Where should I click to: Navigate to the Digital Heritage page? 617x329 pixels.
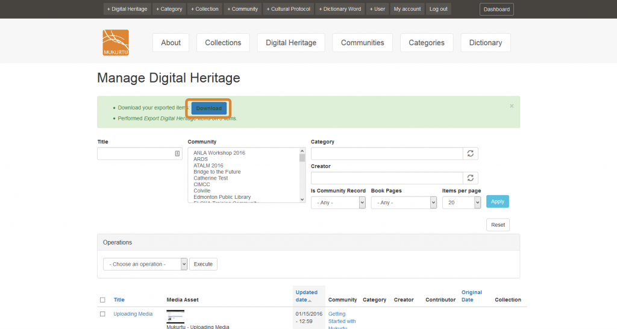(x=291, y=43)
